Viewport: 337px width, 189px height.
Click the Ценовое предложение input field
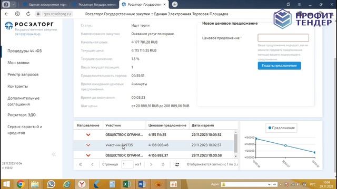click(283, 38)
